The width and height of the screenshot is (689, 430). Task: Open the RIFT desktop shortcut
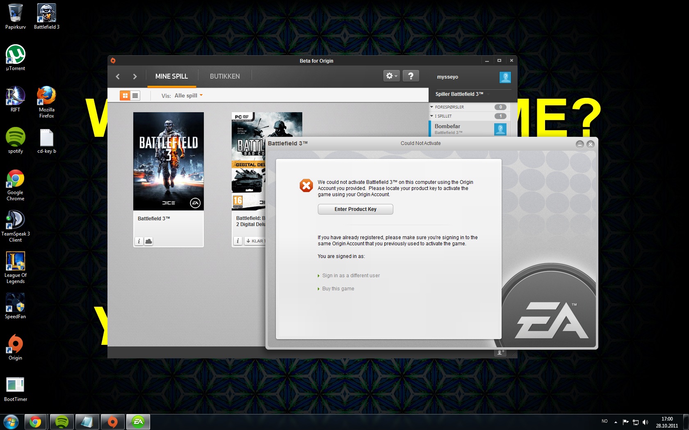tap(15, 99)
